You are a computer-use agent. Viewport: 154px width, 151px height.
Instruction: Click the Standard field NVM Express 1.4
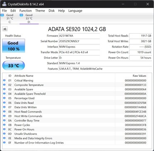(x=105, y=63)
